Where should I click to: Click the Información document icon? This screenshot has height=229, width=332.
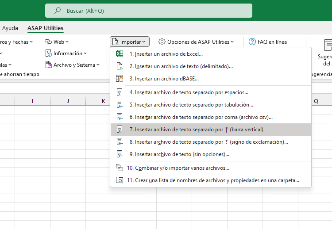(49, 53)
